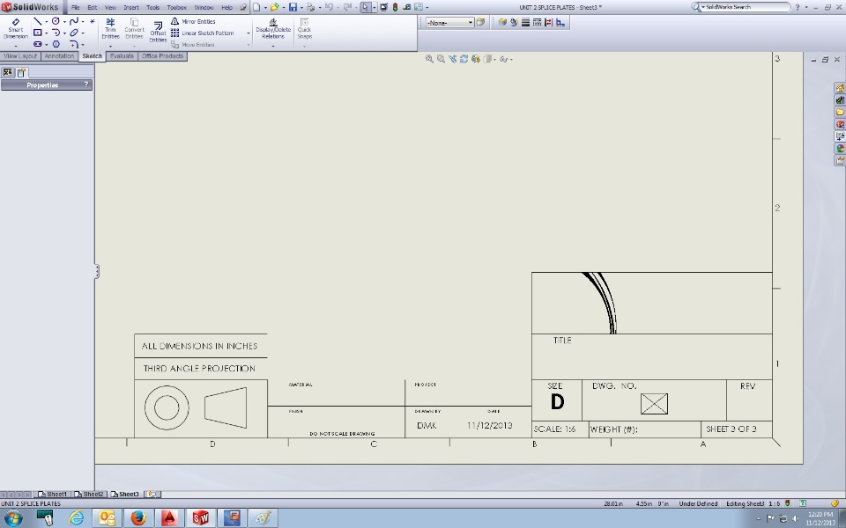Expand the Display/Delete Relations dropdown arrow
The image size is (846, 528).
(x=273, y=47)
